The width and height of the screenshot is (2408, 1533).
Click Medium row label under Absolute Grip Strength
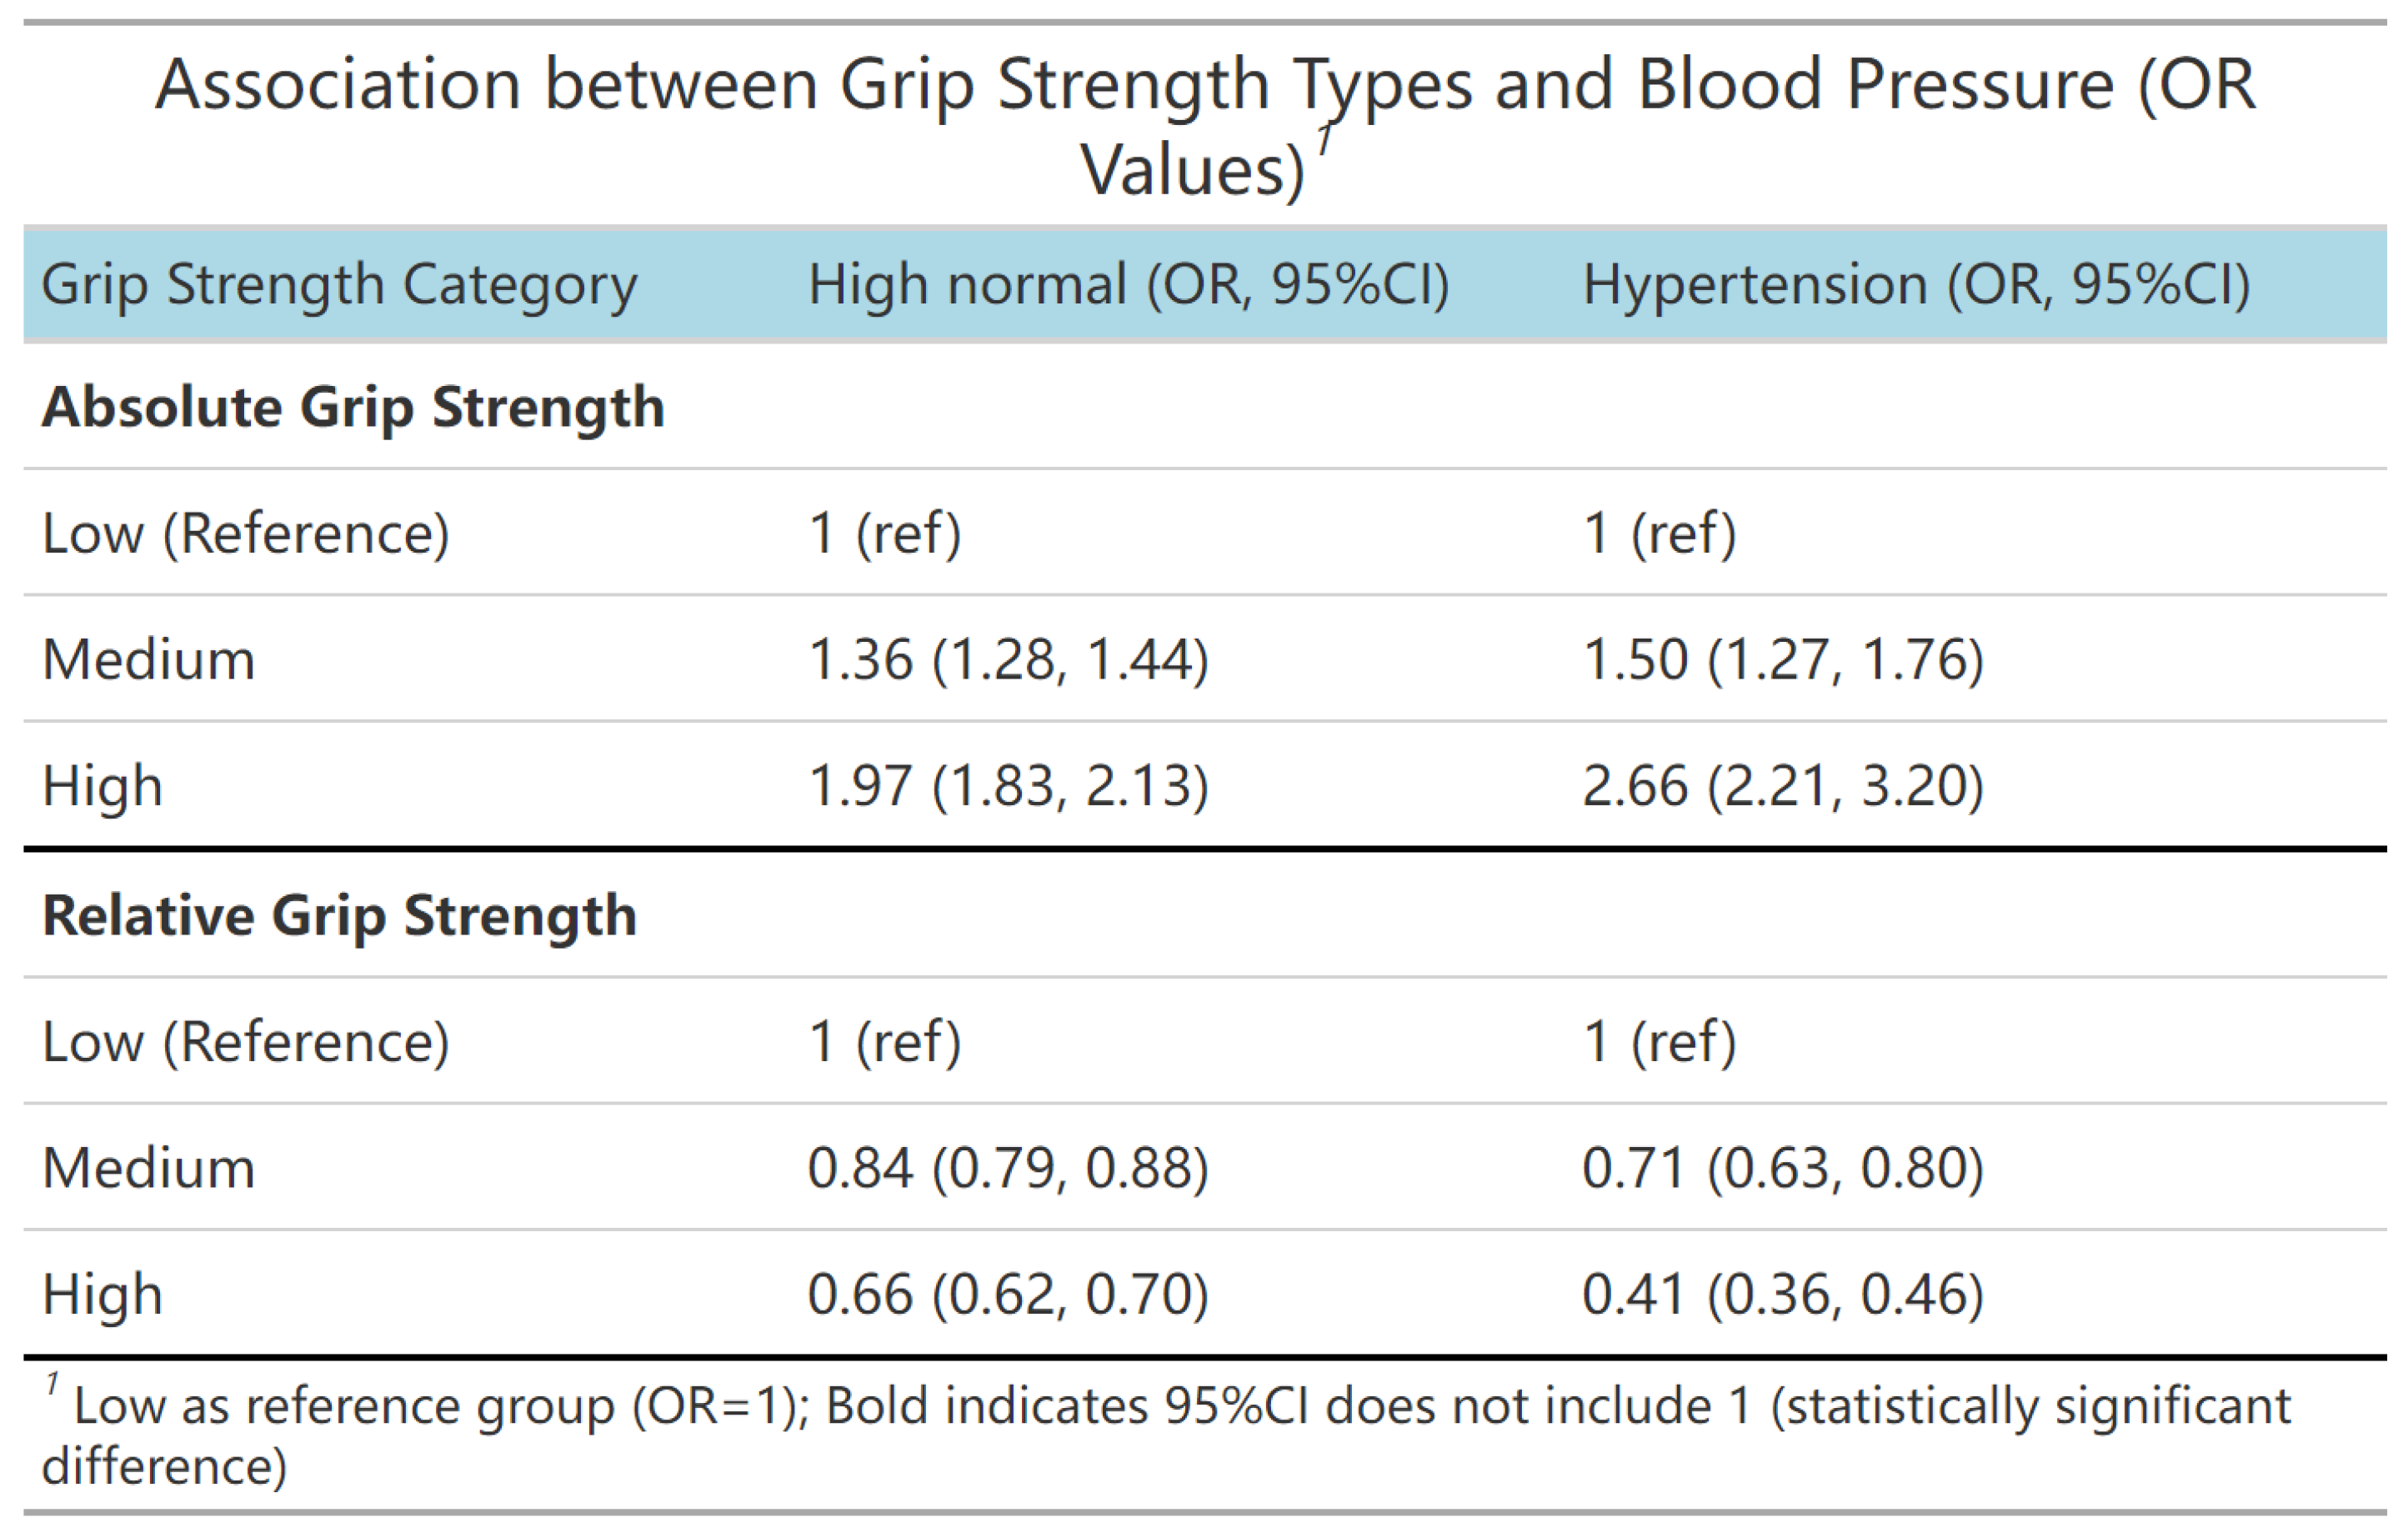point(149,660)
